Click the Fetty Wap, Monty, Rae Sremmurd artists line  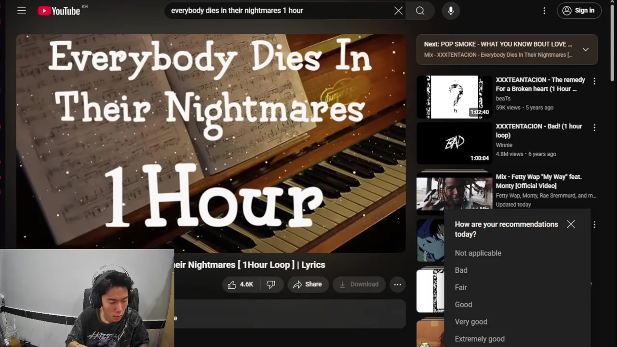(x=546, y=195)
